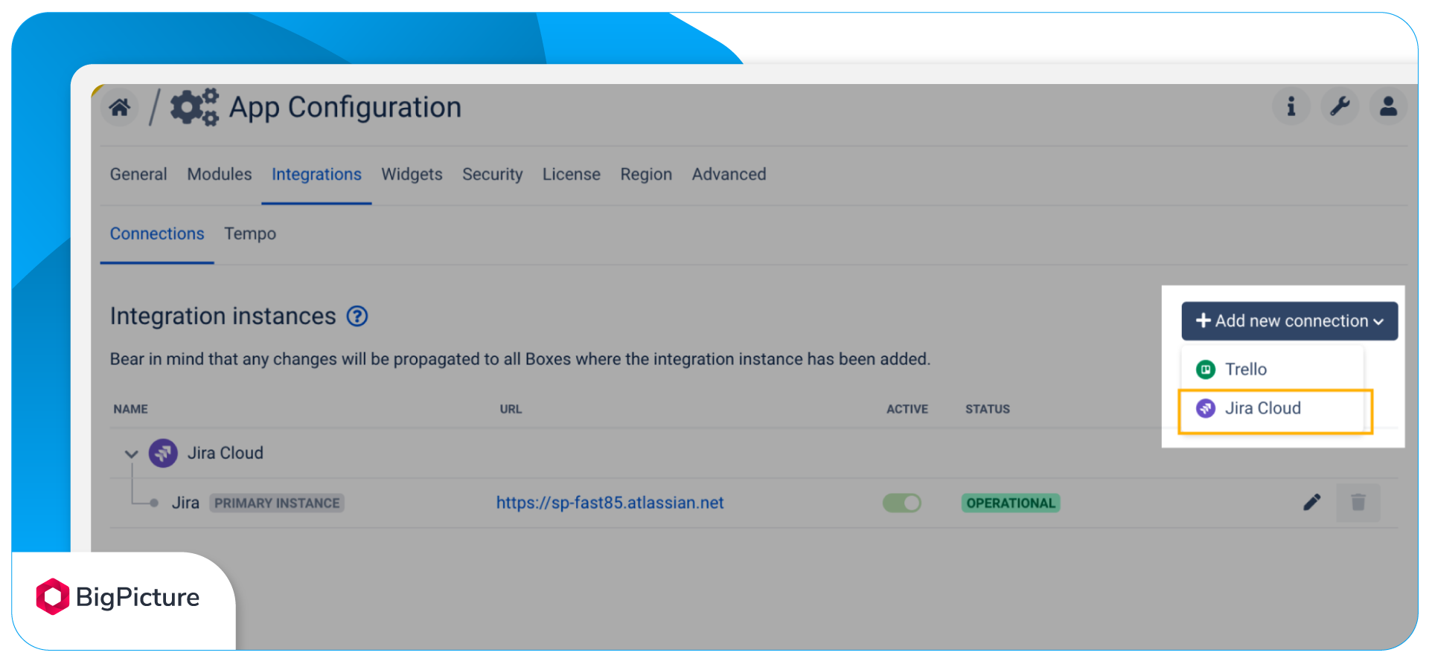Collapse the Jira Cloud group chevron
The image size is (1429, 664).
click(x=132, y=454)
